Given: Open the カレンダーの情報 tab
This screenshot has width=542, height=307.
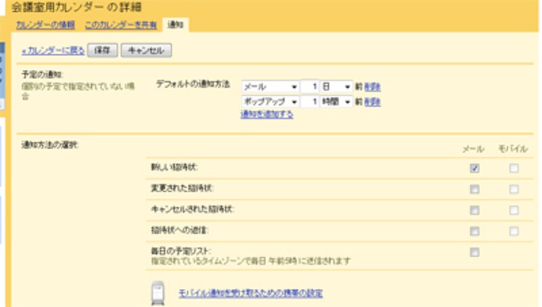Looking at the screenshot, I should click(45, 25).
